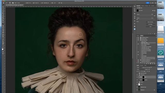
Task: Click the Invert mask button
Action: pos(151,27)
